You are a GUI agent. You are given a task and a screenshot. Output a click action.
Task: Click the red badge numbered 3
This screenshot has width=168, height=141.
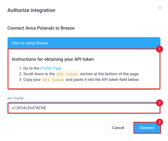[160, 122]
